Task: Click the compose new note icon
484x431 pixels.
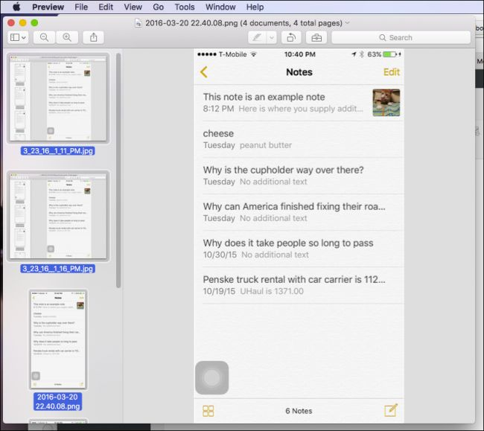Action: pos(391,410)
